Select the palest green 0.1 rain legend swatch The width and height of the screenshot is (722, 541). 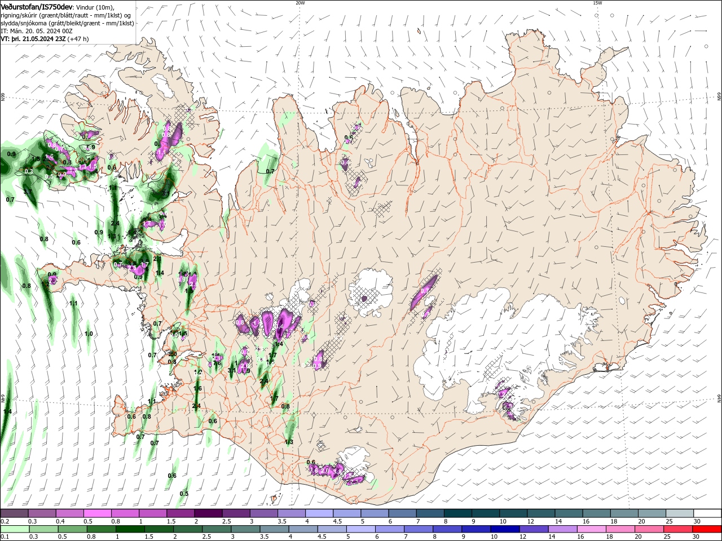pos(15,529)
